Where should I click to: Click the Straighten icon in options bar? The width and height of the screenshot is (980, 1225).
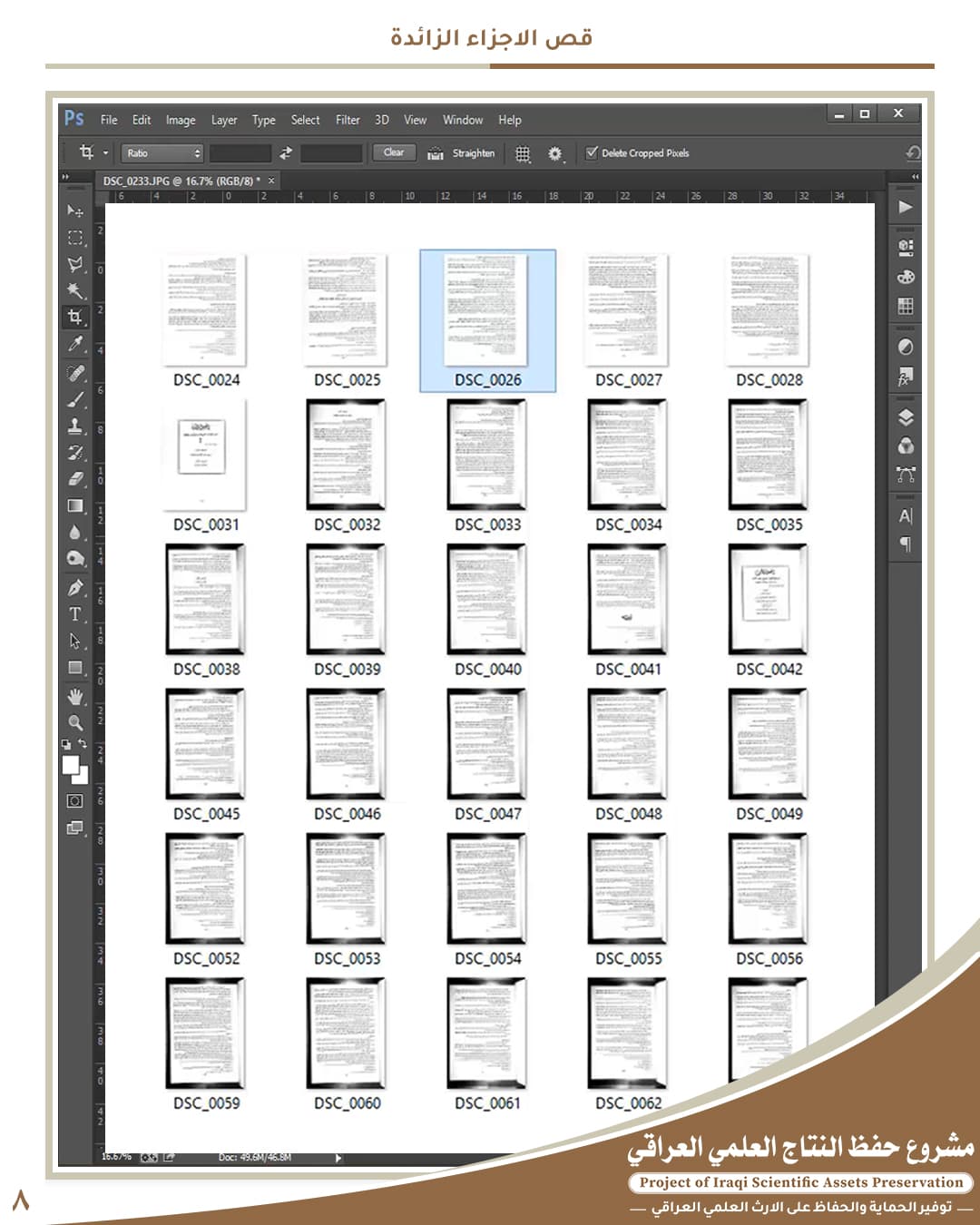tap(436, 153)
